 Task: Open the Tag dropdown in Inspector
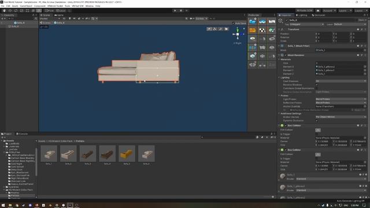click(x=306, y=24)
